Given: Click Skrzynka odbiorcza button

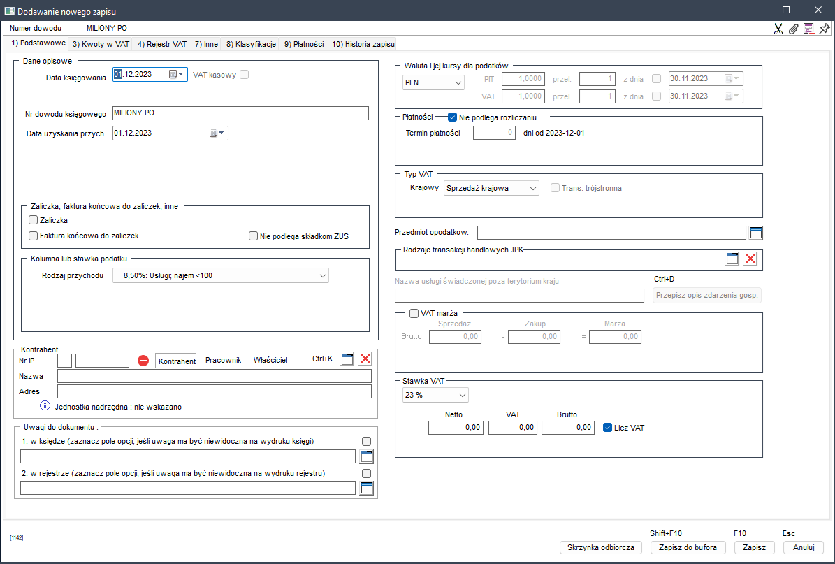Looking at the screenshot, I should [x=601, y=547].
